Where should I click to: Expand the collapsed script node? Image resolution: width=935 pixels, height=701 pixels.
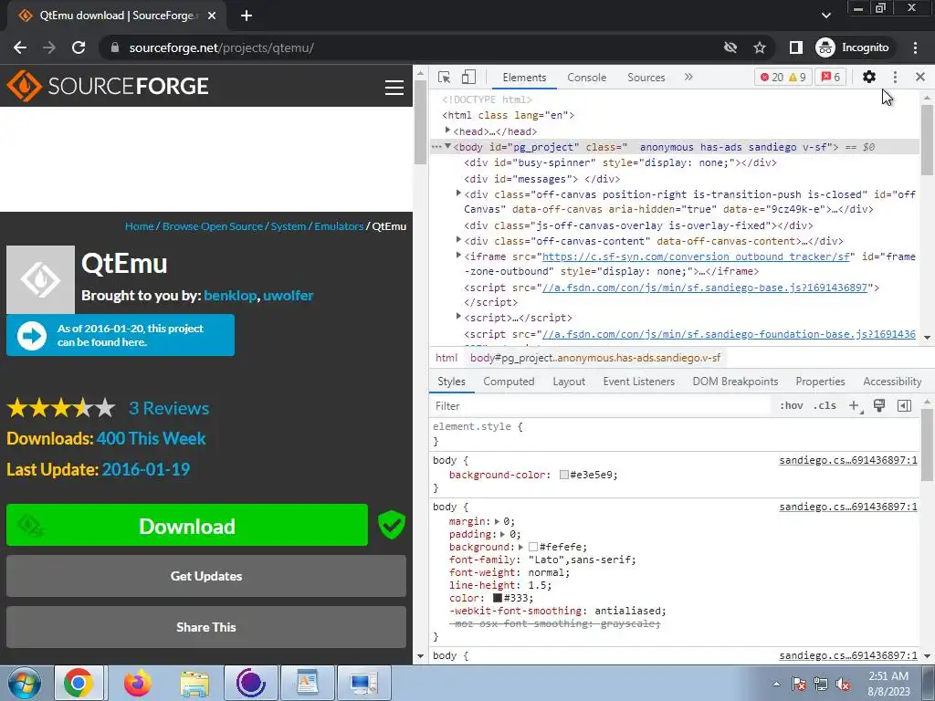coord(458,317)
